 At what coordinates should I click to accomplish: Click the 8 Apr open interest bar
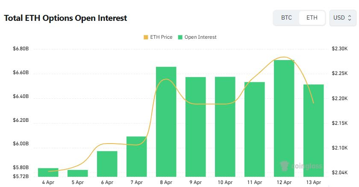coord(166,121)
